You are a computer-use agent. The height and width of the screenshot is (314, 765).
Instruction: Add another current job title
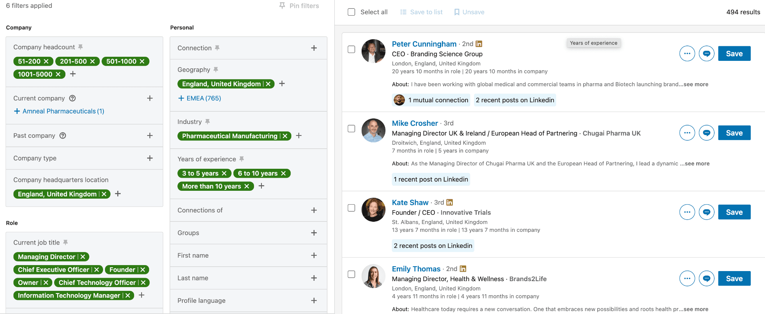point(142,295)
